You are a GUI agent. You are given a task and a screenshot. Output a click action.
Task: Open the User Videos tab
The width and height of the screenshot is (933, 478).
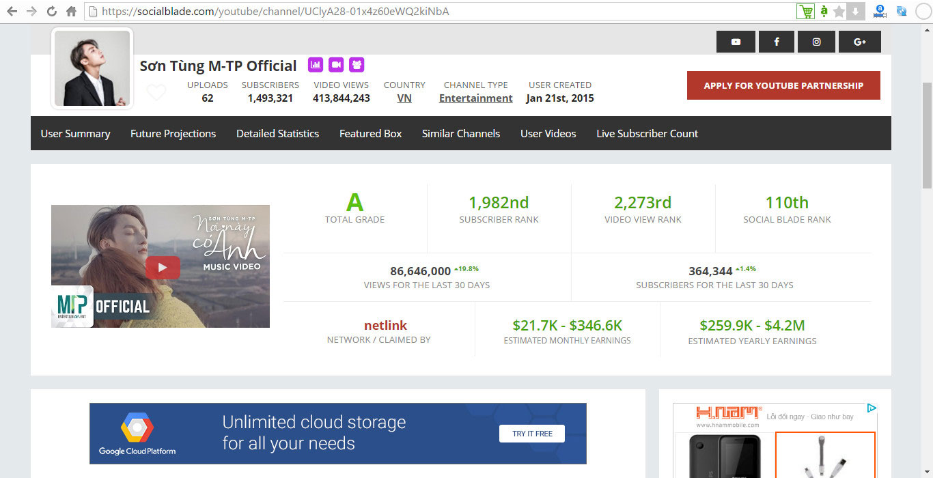coord(548,134)
